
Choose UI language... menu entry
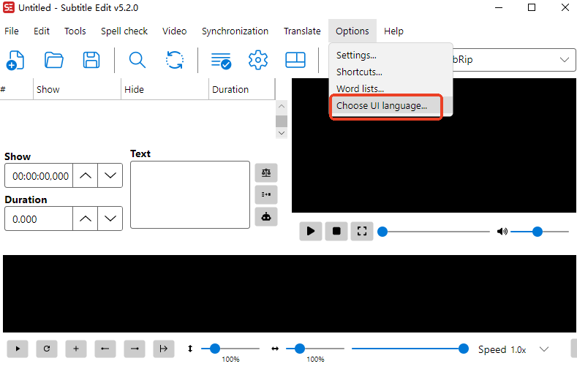391,105
